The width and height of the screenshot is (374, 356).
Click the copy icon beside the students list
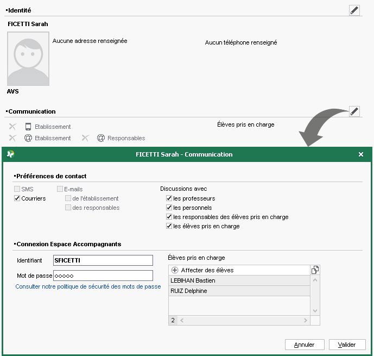click(315, 270)
